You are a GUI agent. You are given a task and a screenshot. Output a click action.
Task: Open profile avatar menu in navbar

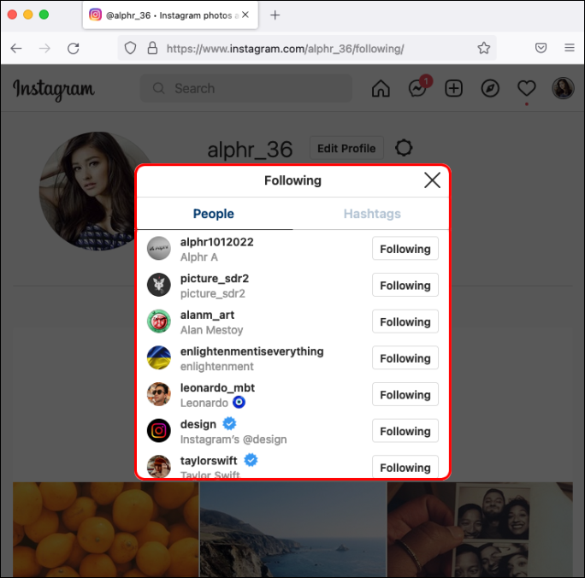563,89
